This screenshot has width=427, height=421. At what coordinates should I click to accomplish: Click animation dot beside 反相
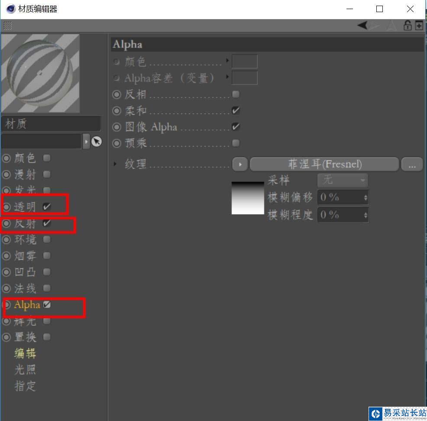(x=116, y=95)
